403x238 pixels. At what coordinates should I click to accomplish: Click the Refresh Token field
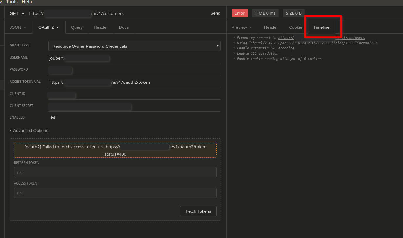[x=115, y=172]
